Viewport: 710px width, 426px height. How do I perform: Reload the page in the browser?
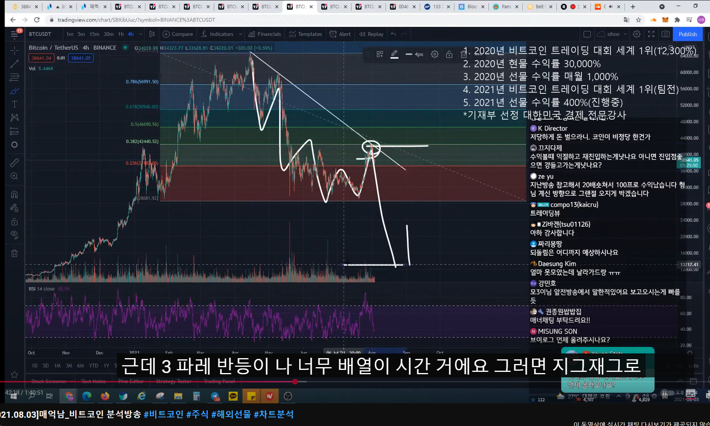[37, 20]
